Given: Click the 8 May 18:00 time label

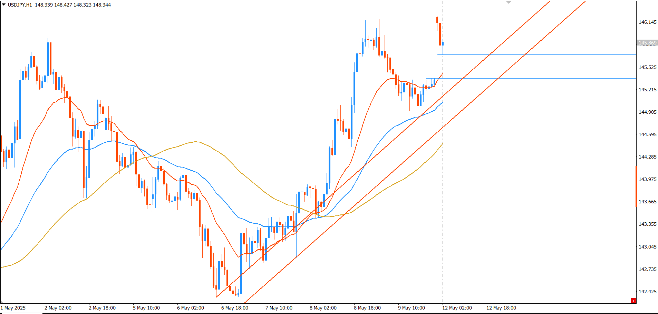Looking at the screenshot, I should pos(367,308).
